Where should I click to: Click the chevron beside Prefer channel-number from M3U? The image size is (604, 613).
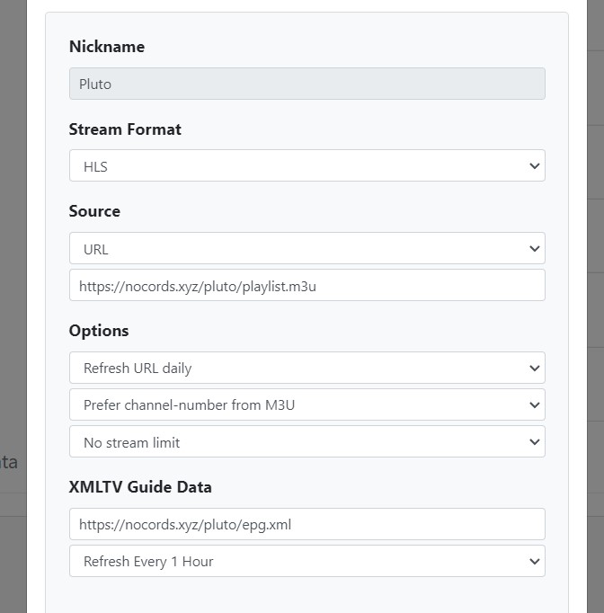[x=534, y=405]
